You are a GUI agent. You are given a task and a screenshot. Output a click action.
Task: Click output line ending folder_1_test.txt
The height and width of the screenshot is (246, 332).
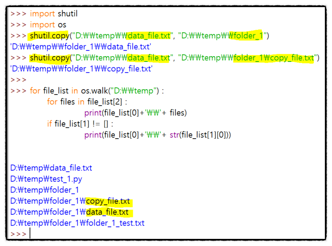(77, 223)
